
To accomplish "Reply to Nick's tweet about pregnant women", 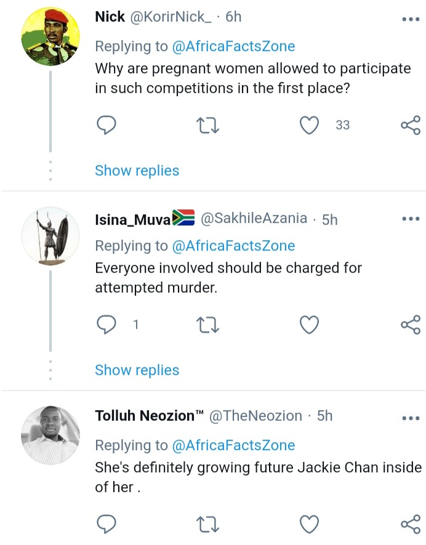I will tap(106, 125).
